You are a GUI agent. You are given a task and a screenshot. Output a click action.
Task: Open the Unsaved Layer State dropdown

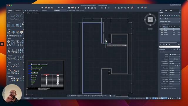point(170,21)
